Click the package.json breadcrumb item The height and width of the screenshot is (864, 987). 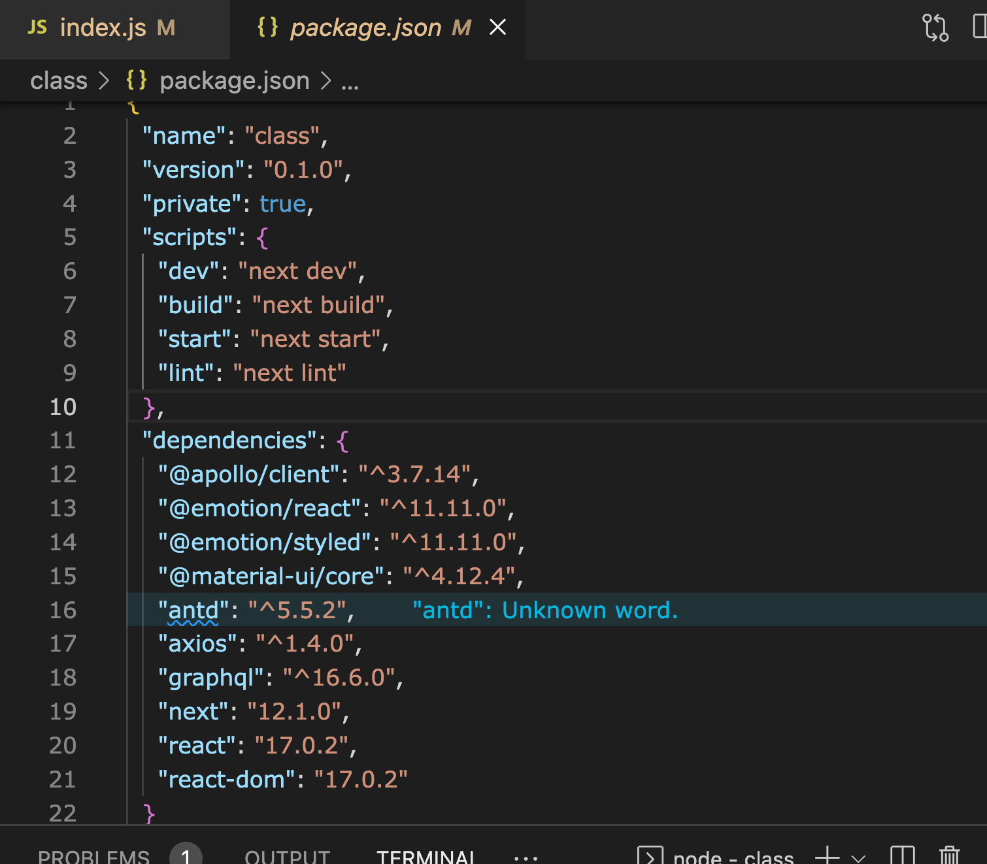tap(234, 81)
